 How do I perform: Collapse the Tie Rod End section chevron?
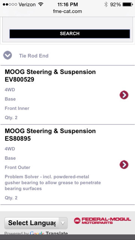(7, 55)
